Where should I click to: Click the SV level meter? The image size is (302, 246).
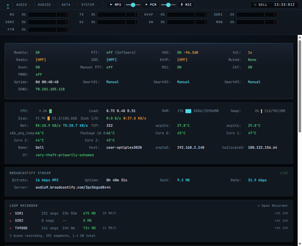click(x=117, y=22)
